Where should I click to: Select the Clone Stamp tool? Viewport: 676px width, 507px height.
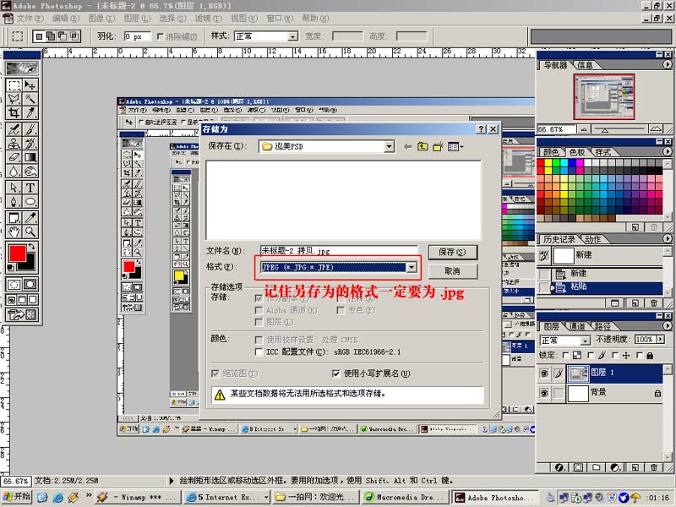coord(14,143)
